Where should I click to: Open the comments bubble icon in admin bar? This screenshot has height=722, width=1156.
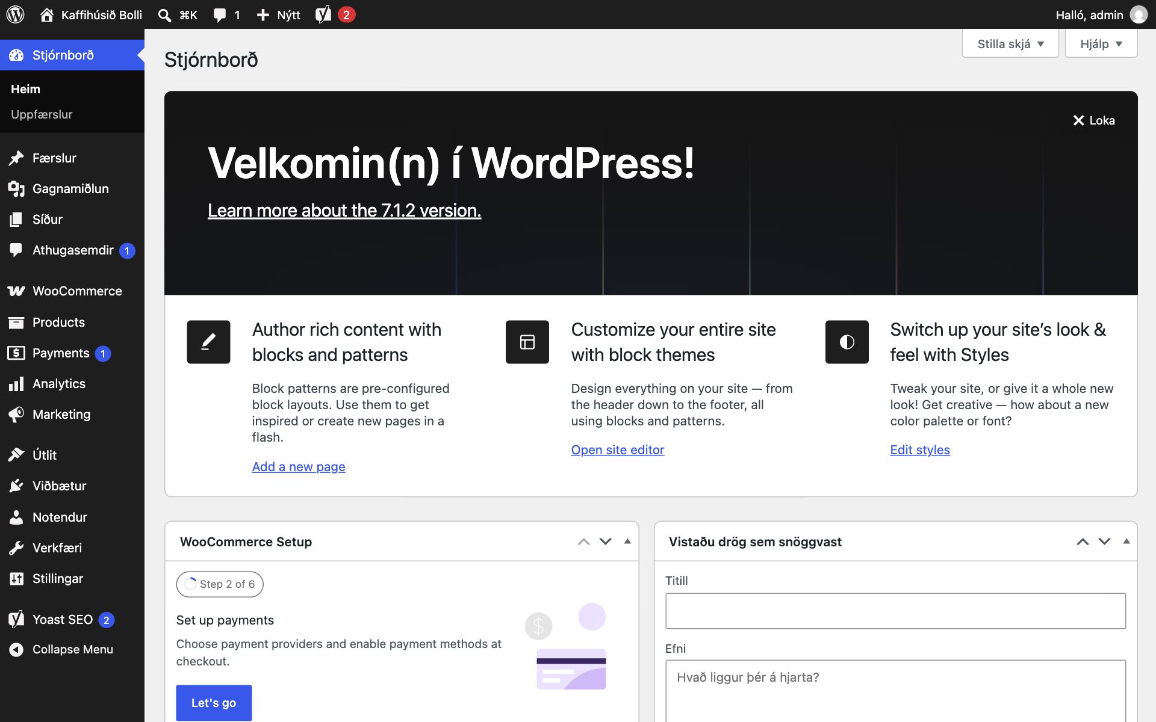coord(220,15)
